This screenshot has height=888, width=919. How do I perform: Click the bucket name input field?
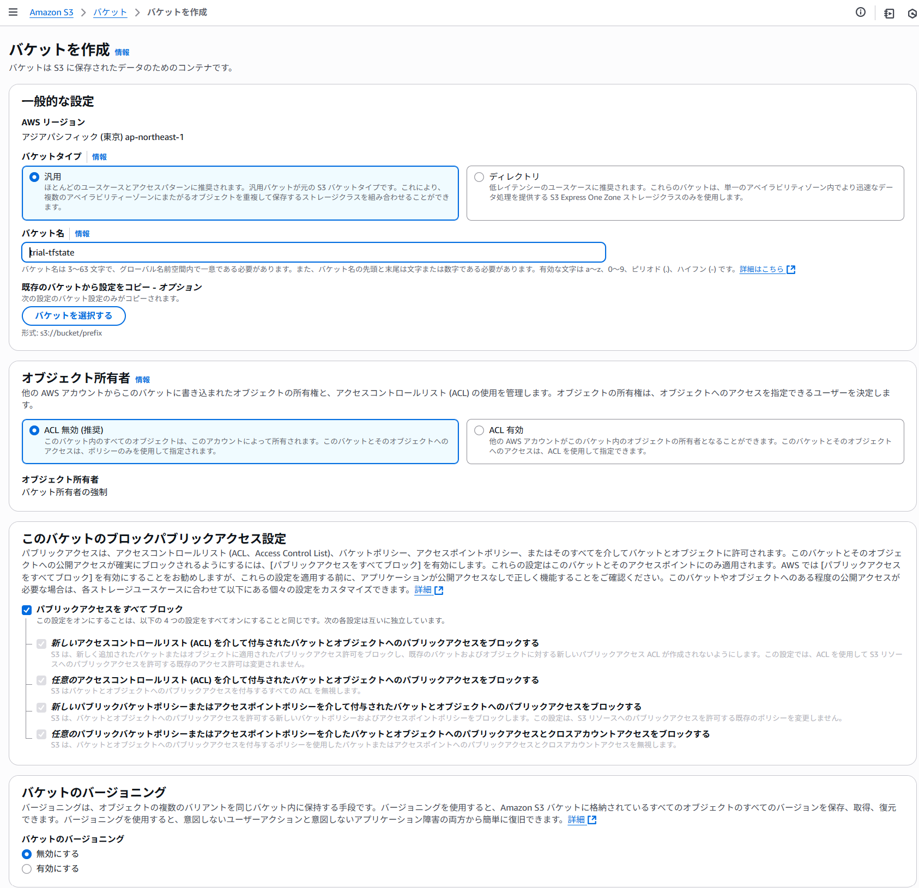click(314, 252)
